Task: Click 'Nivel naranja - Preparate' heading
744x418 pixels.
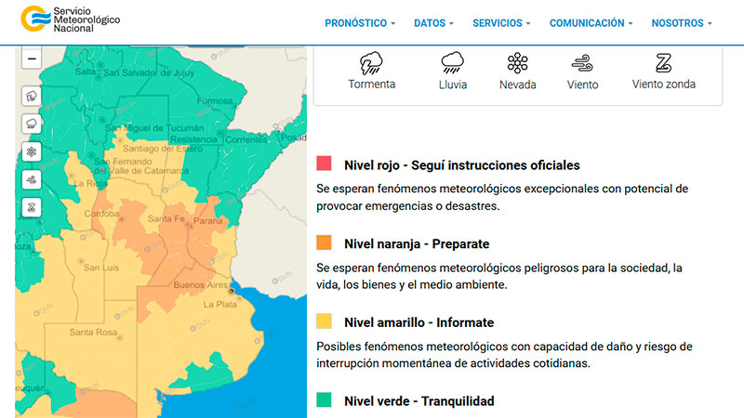Action: pyautogui.click(x=417, y=243)
